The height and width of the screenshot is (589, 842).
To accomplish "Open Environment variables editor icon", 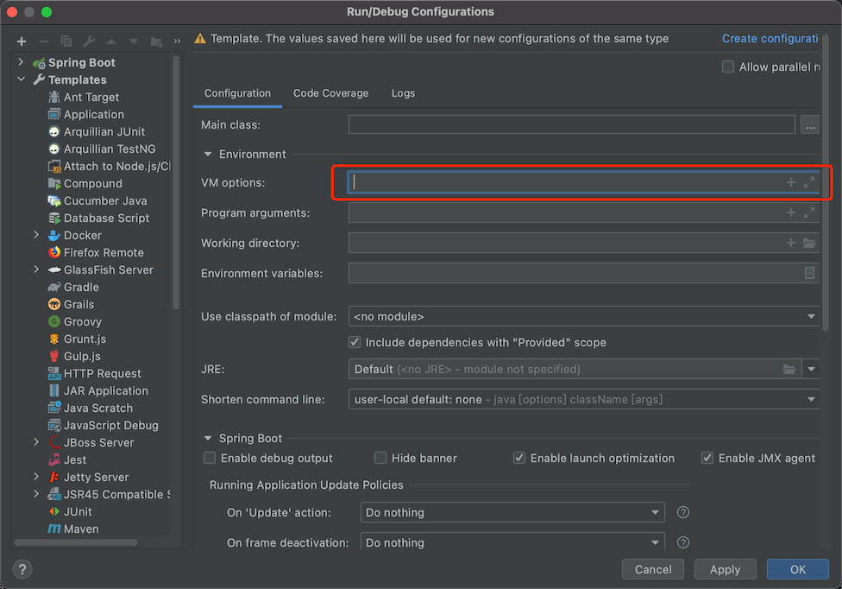I will point(809,272).
